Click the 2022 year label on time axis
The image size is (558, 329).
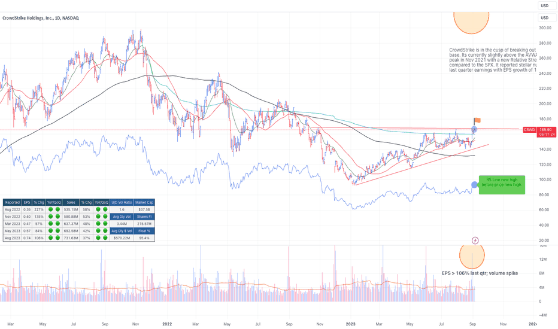[x=167, y=324]
